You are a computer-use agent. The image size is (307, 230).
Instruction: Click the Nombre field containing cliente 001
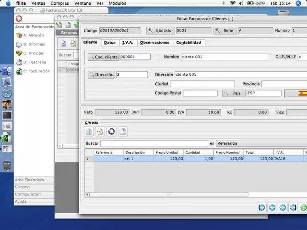coord(225,57)
